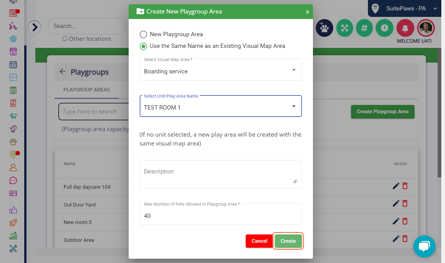The width and height of the screenshot is (445, 263).
Task: Open the storefront shop sidebar icon
Action: [x=13, y=52]
